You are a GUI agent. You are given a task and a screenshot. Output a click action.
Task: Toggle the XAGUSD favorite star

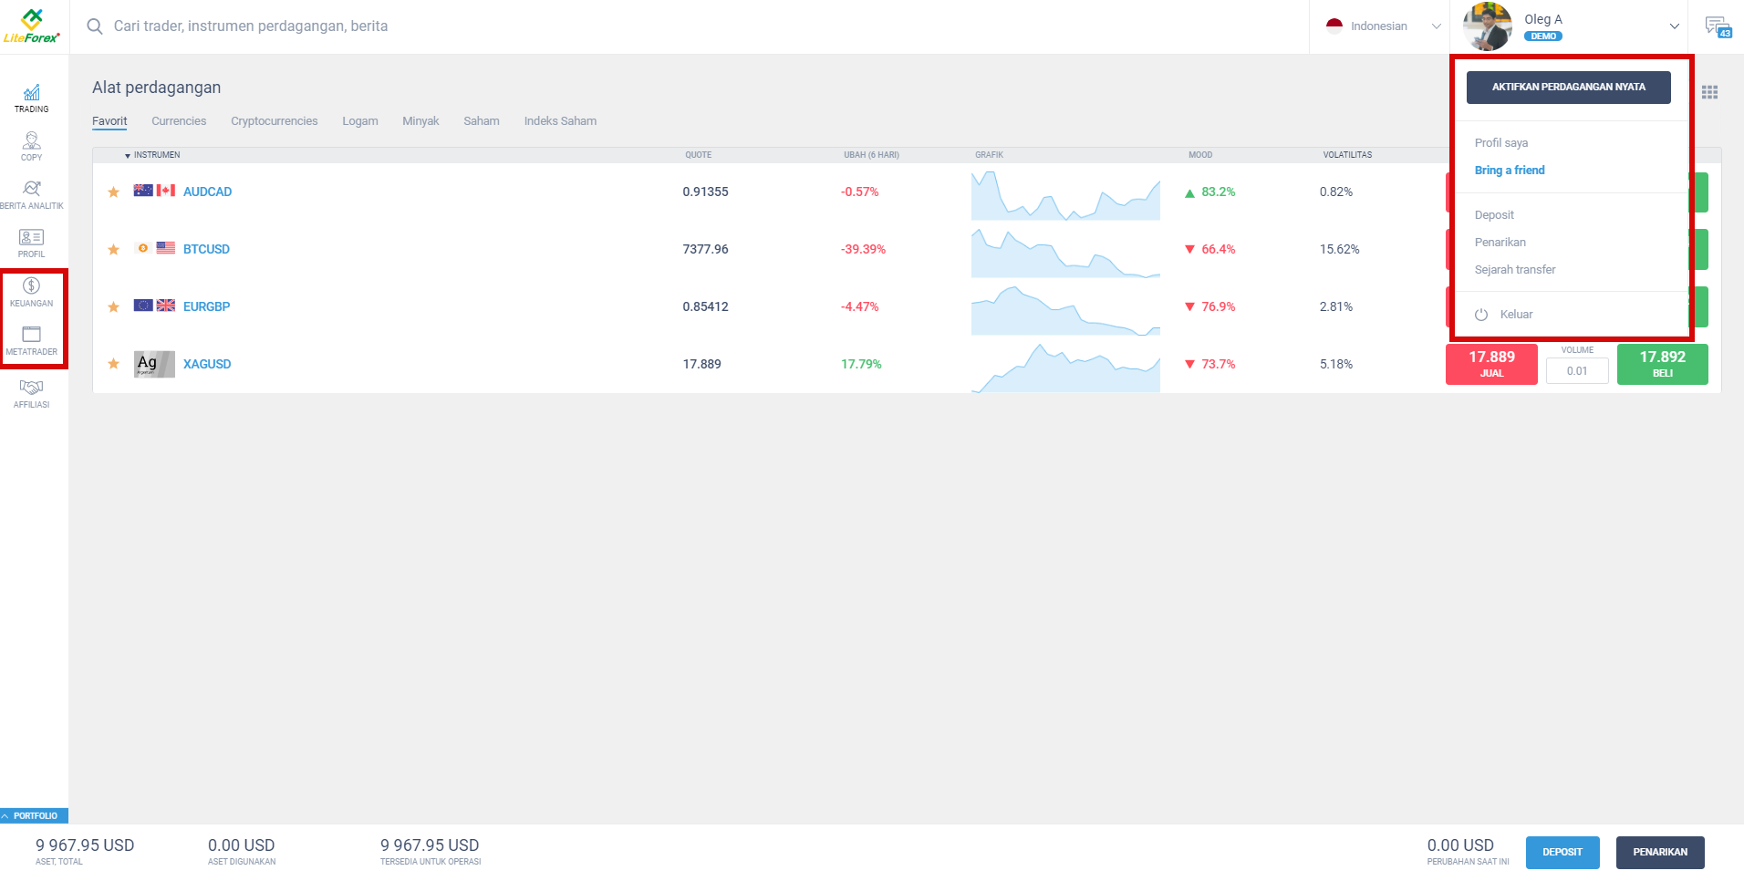(x=113, y=364)
